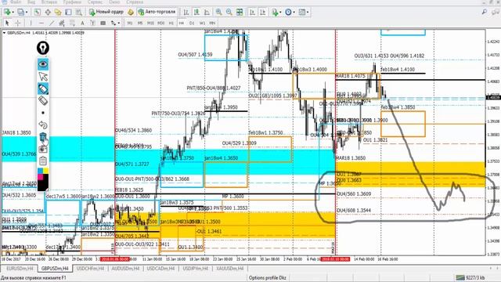This screenshot has height=282, width=501.
Task: Toggle chart auto scroll icon
Action: click(252, 13)
